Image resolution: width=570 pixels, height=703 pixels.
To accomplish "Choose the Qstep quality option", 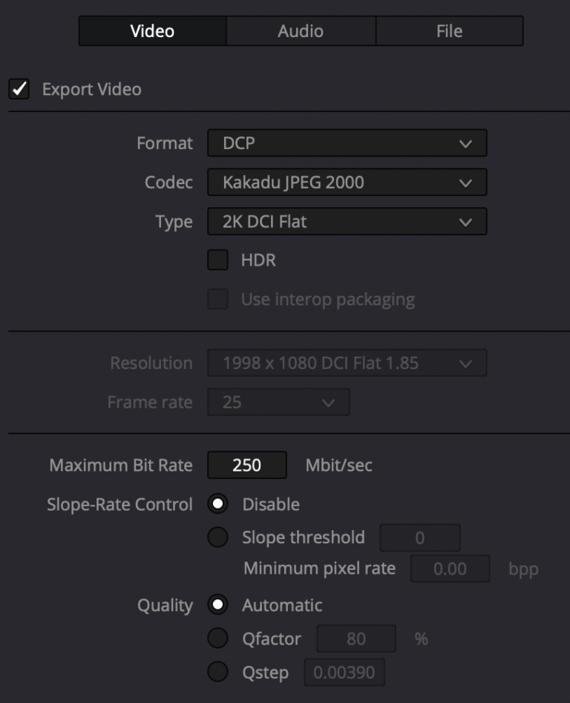I will point(219,670).
